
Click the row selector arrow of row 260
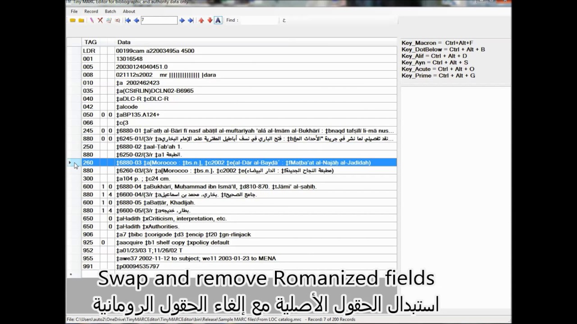coord(74,162)
